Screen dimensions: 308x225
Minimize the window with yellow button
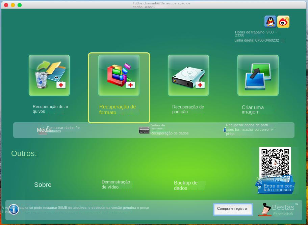tap(13, 5)
